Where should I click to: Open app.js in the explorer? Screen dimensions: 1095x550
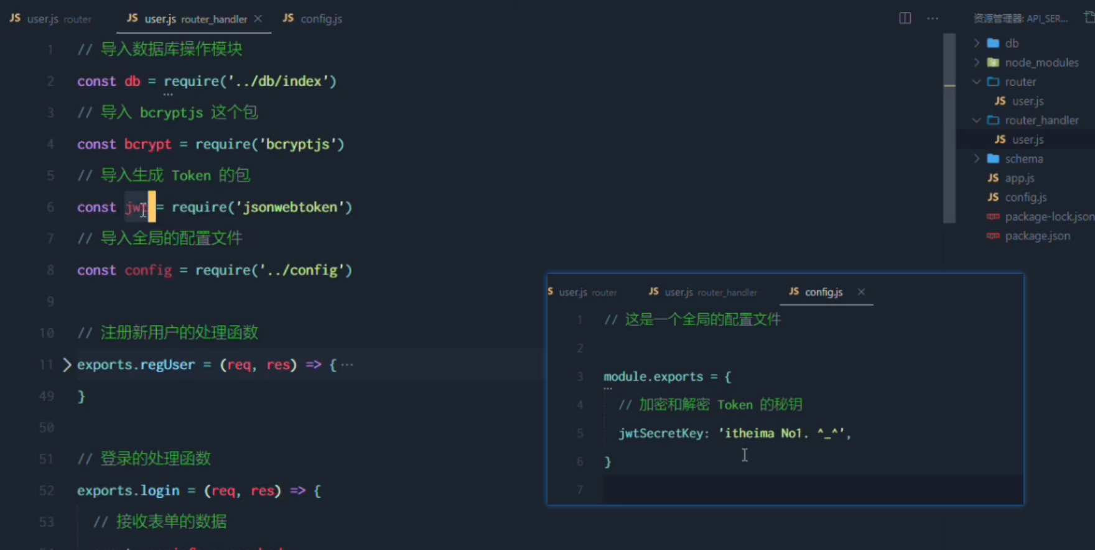(x=1020, y=178)
